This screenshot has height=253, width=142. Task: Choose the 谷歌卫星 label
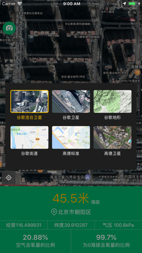pos(71,117)
